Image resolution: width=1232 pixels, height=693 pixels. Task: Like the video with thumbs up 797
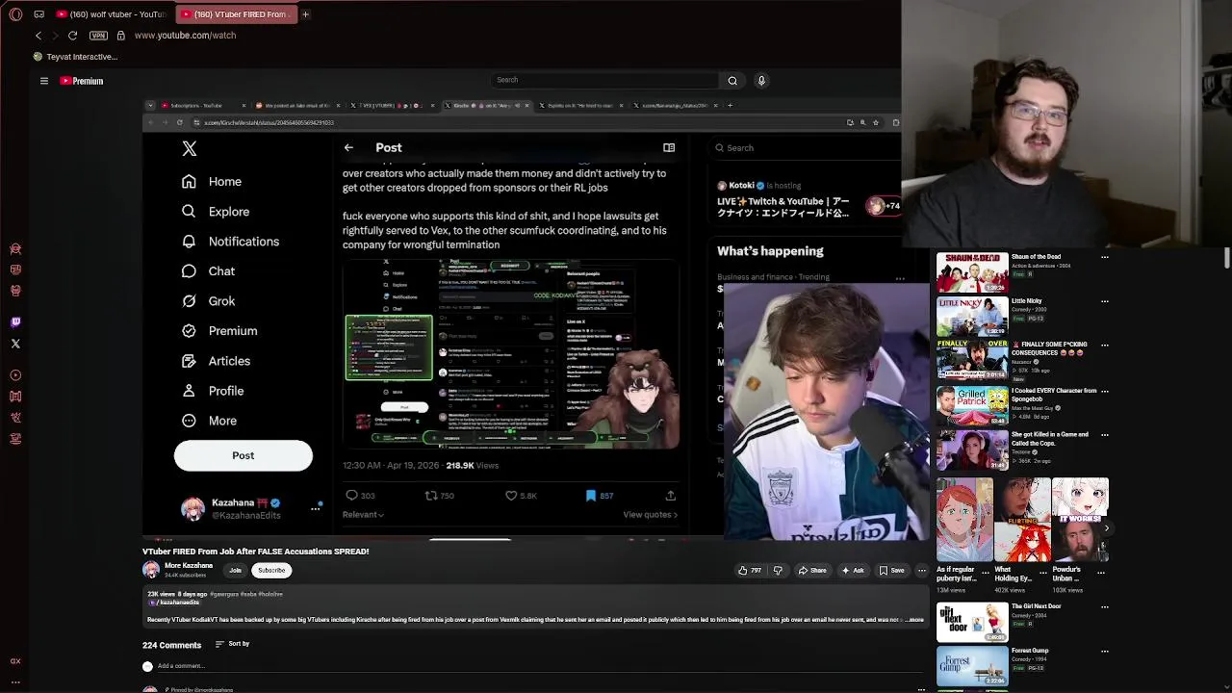750,570
